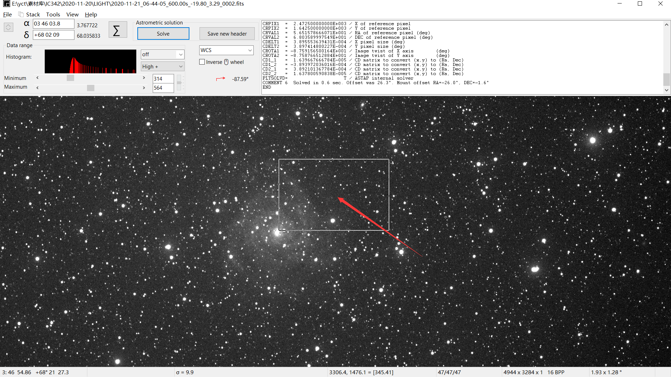Screen dimensions: 671x377
Task: Open the View menu
Action: tap(72, 14)
